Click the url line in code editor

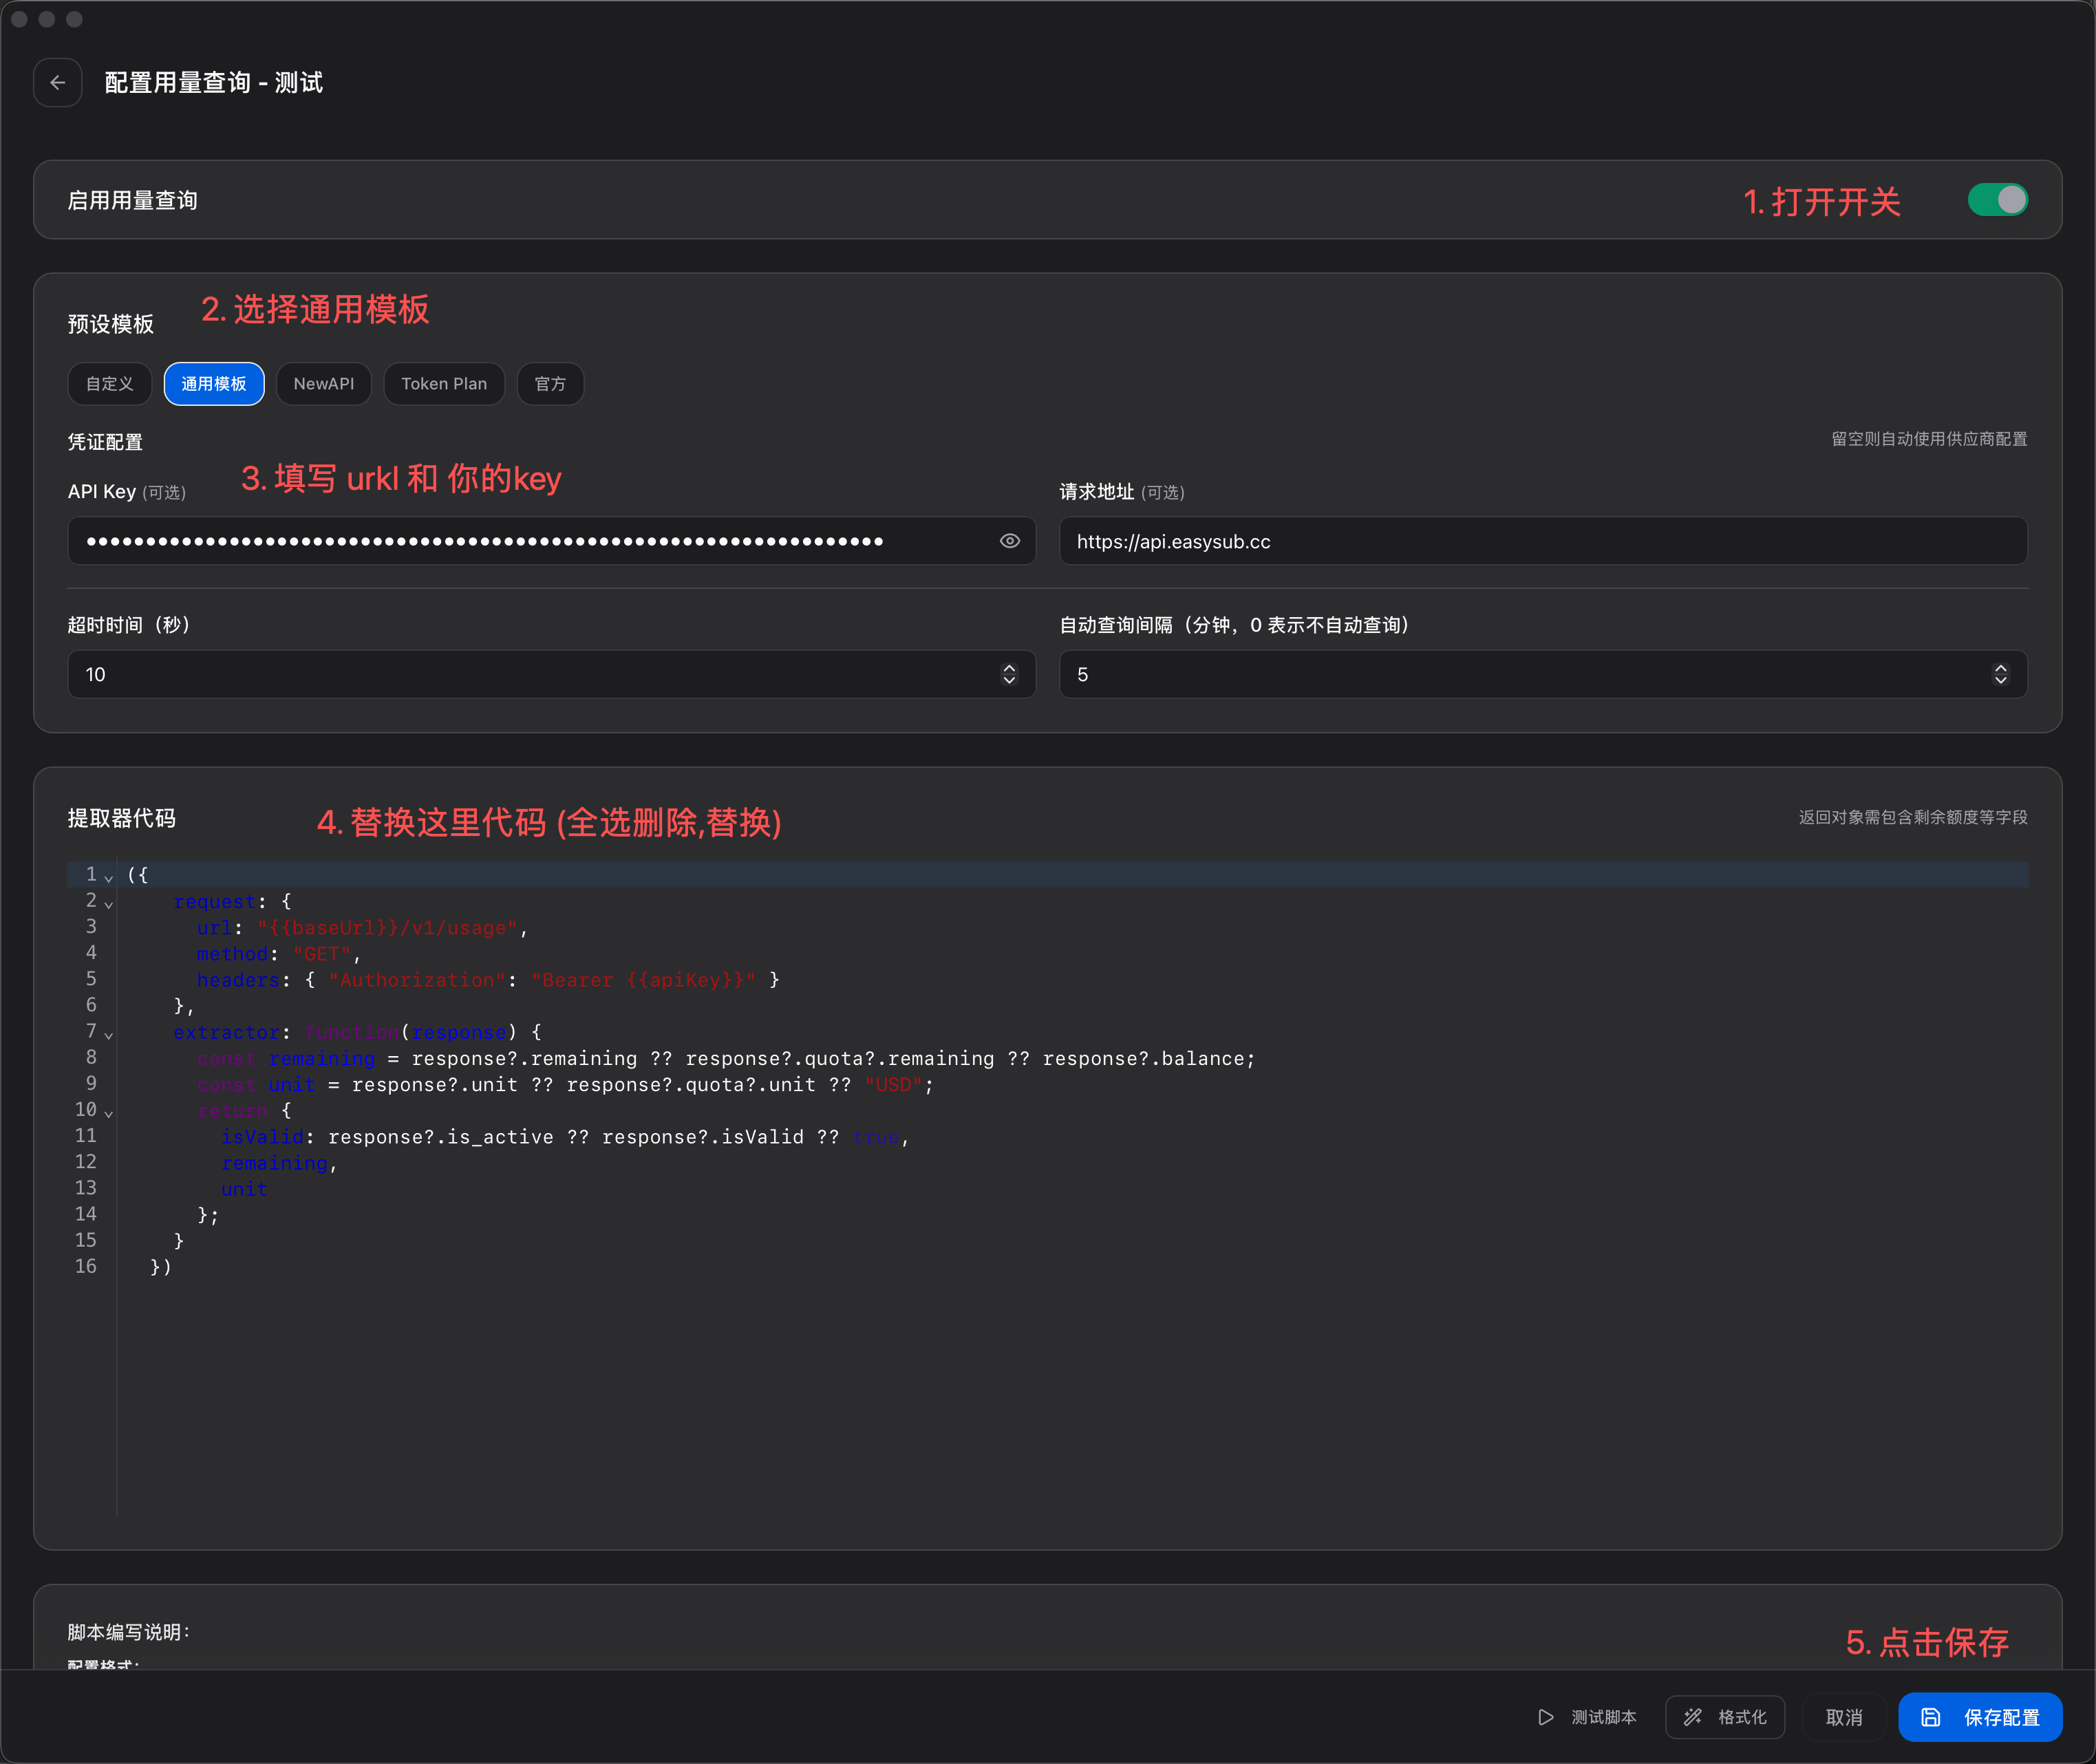[362, 928]
